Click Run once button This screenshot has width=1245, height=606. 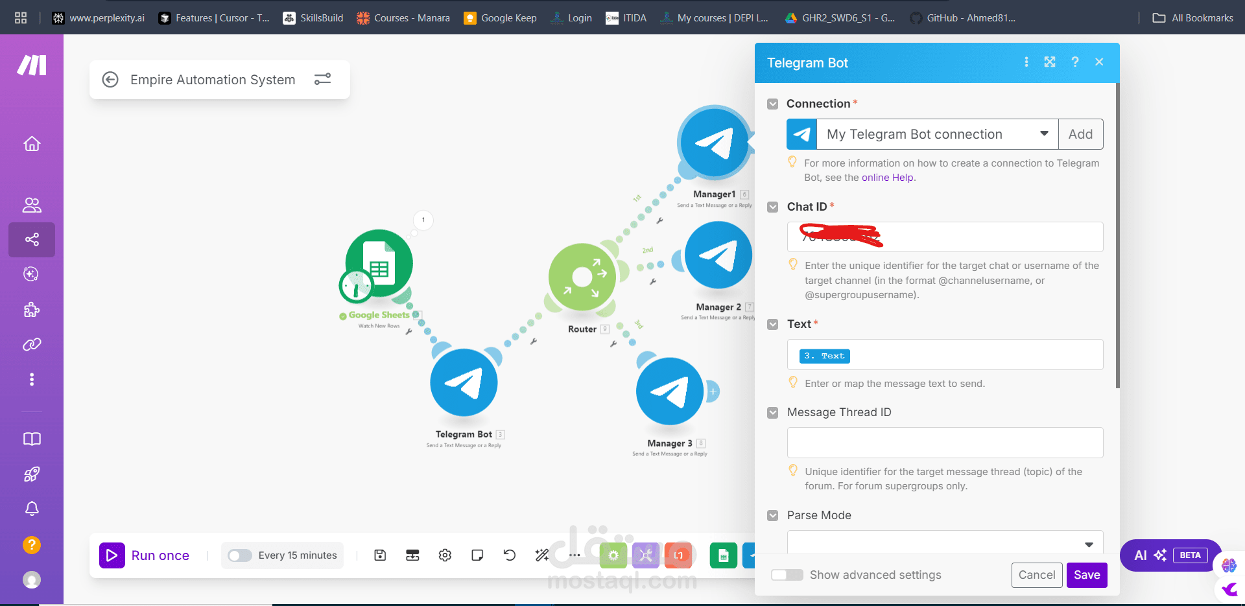click(145, 555)
